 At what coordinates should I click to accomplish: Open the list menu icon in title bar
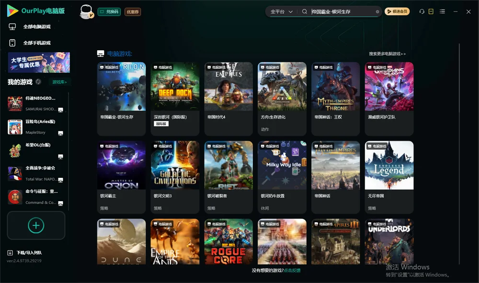click(442, 11)
